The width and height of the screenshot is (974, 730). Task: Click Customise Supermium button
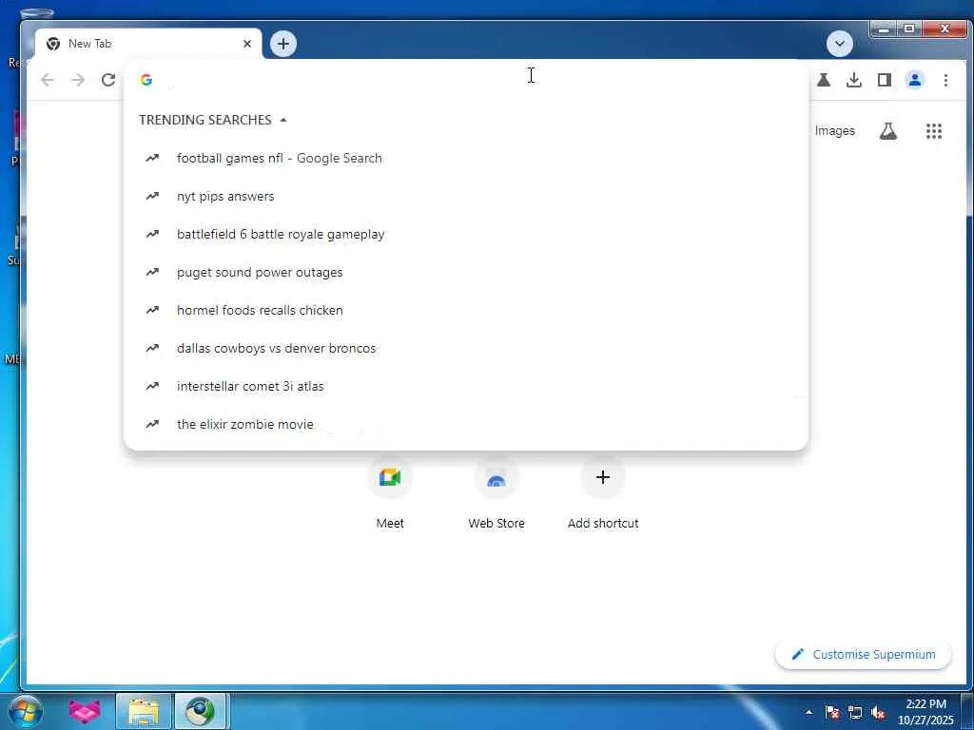[x=864, y=654]
